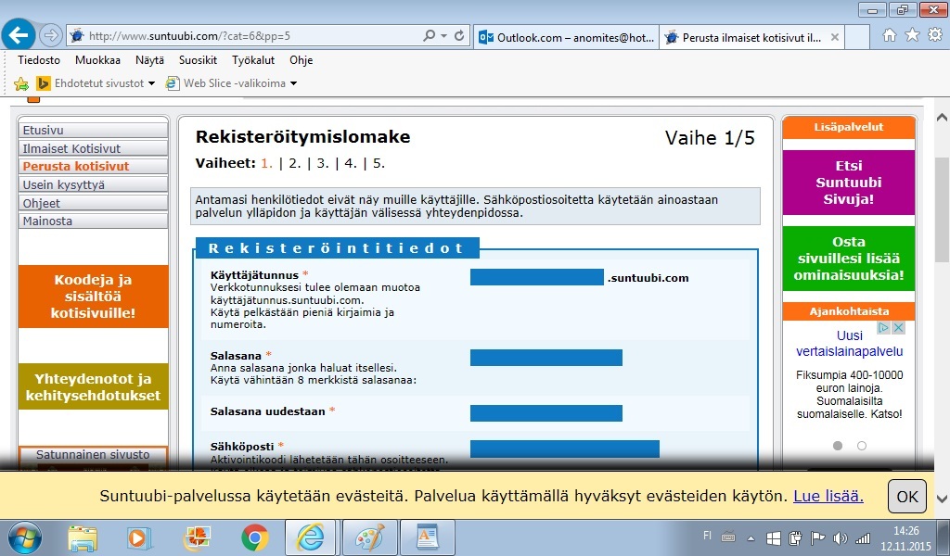Open the browser Home icon

click(890, 36)
